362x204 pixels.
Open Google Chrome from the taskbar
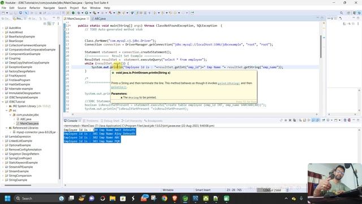(x=165, y=198)
